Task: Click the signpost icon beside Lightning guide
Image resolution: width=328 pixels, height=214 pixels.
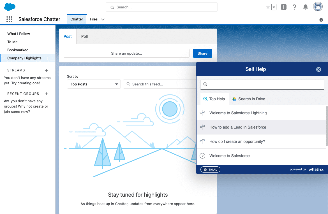Action: coord(202,113)
